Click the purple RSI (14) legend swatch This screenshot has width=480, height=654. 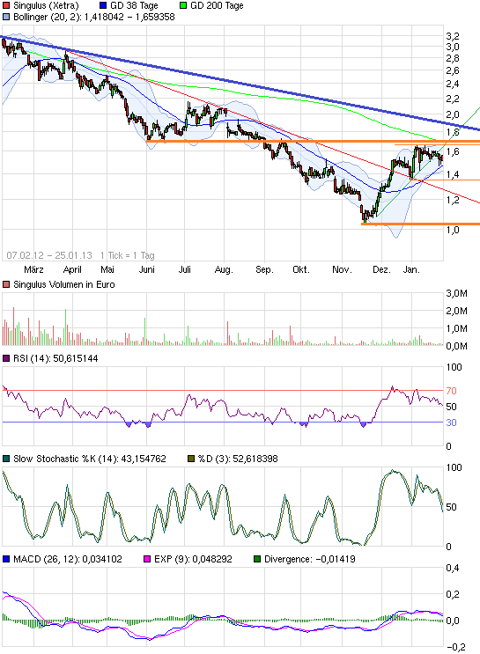(x=6, y=359)
